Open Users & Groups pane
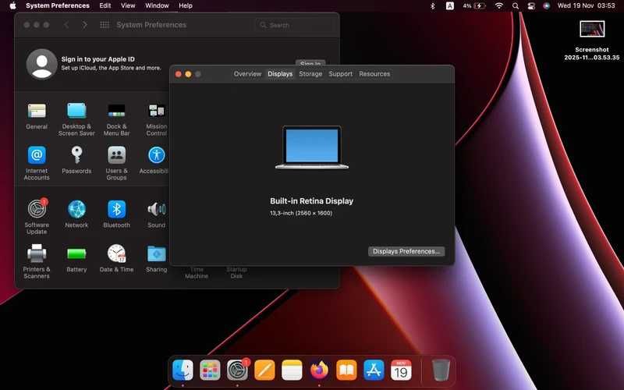This screenshot has width=624, height=390. tap(116, 163)
